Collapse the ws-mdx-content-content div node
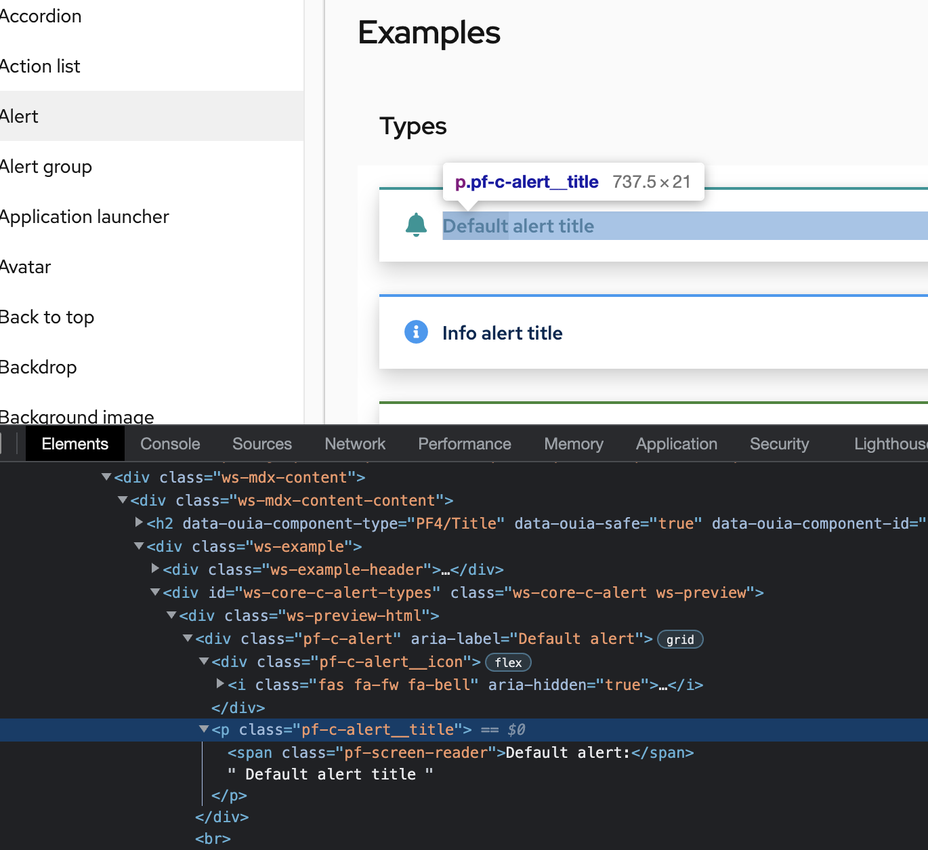This screenshot has width=928, height=850. tap(123, 500)
